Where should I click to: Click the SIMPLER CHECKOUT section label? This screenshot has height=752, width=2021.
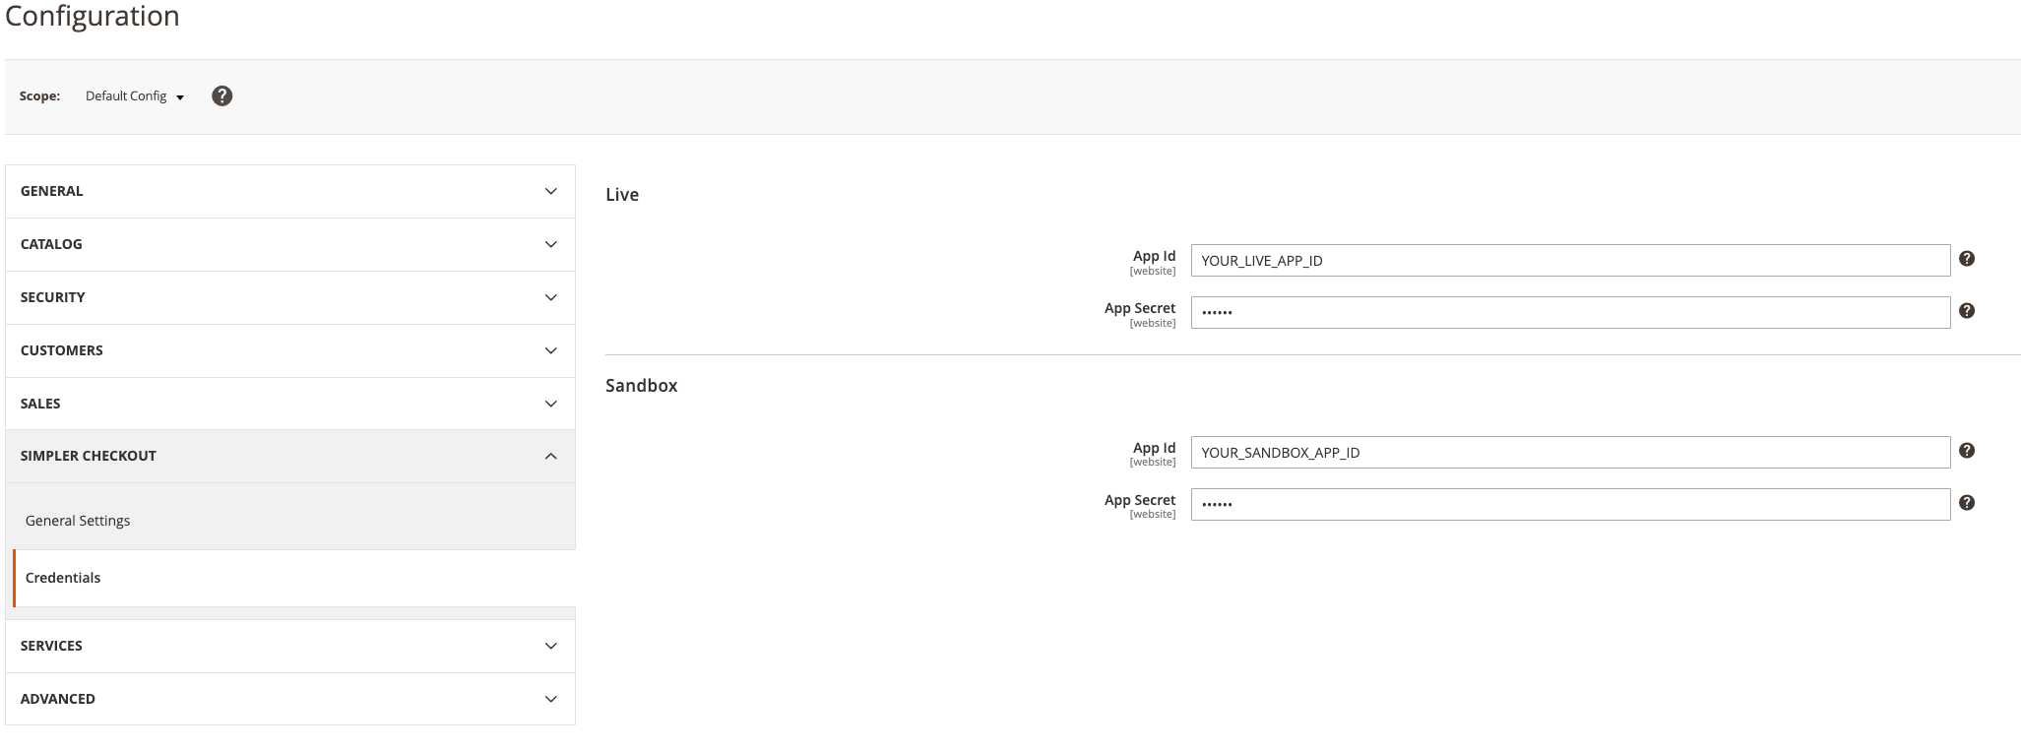[x=89, y=456]
